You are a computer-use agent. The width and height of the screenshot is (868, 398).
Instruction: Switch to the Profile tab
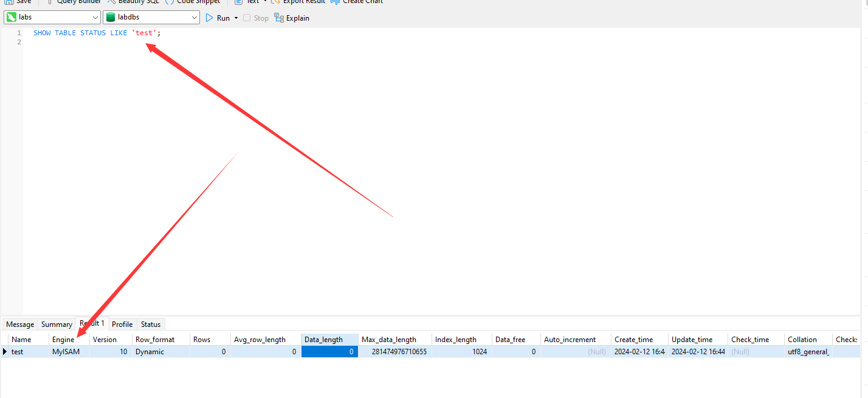(122, 324)
